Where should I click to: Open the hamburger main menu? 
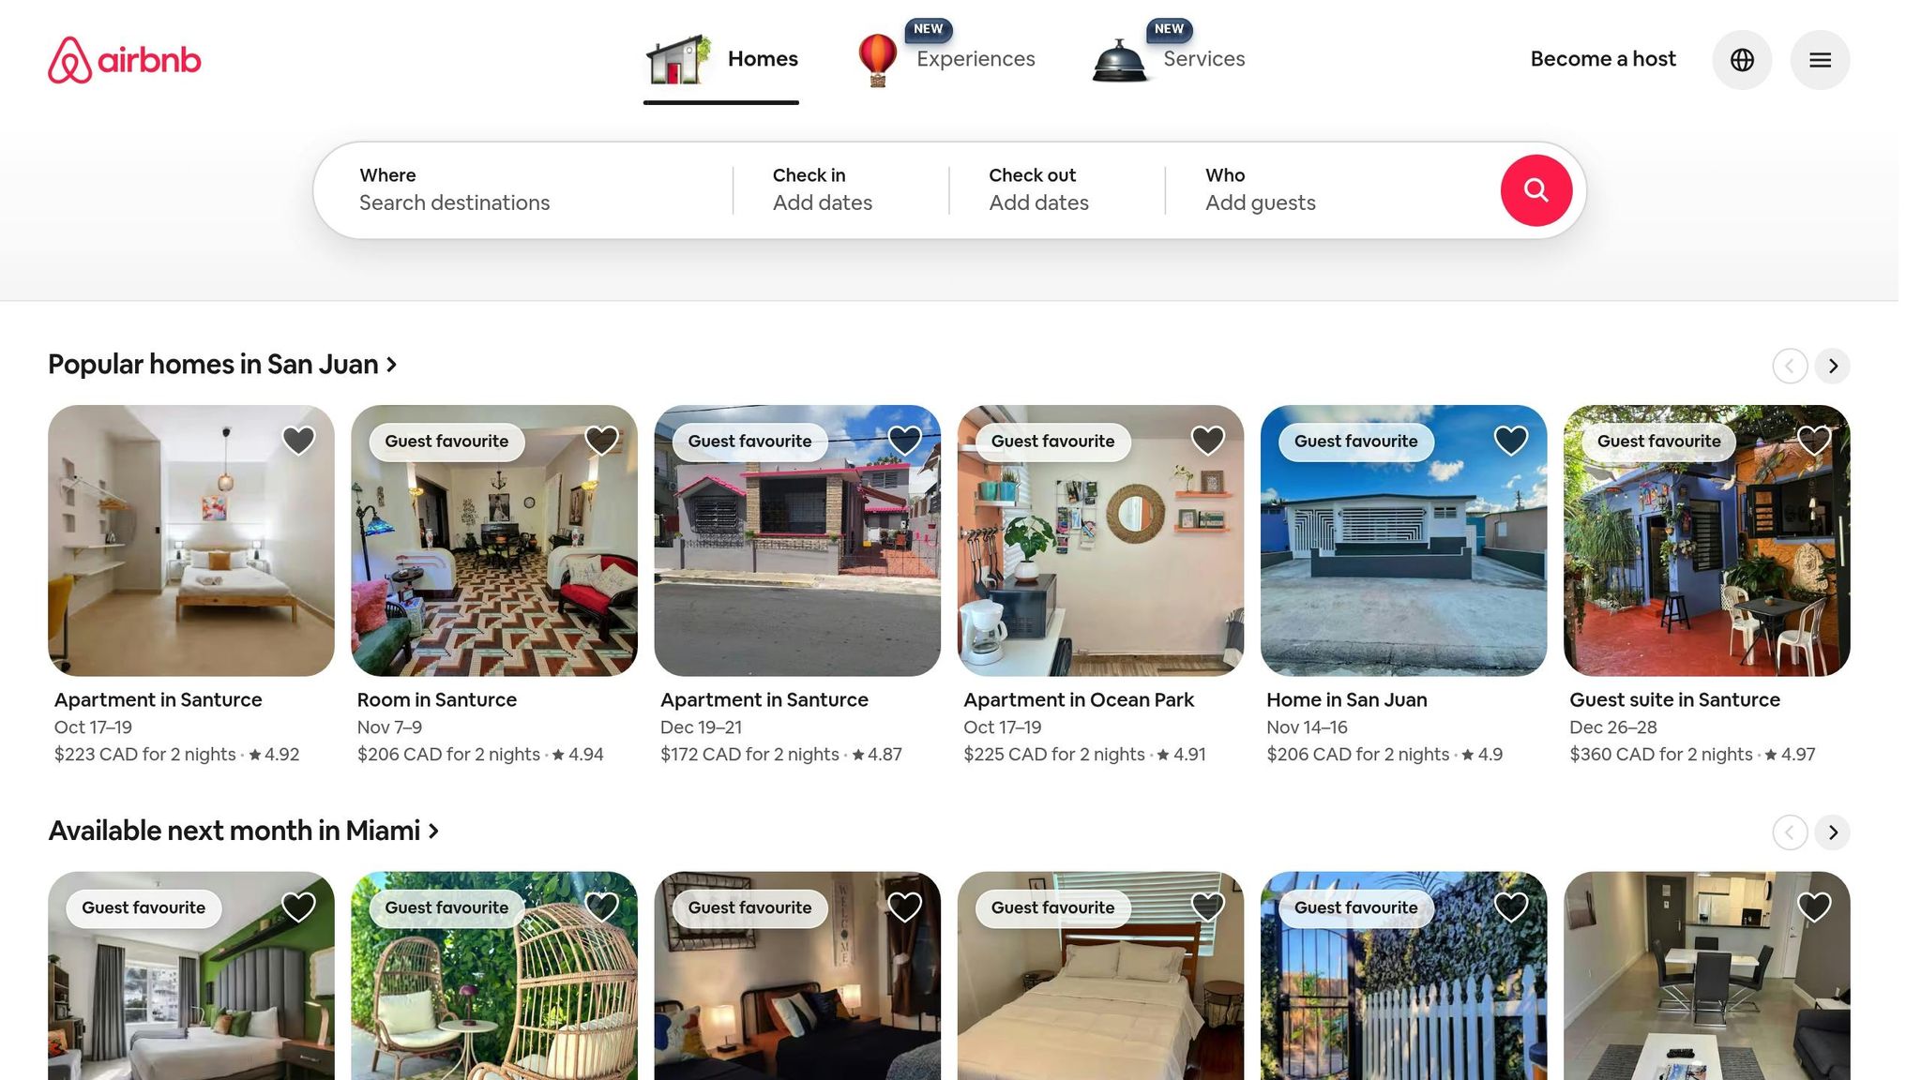tap(1820, 60)
